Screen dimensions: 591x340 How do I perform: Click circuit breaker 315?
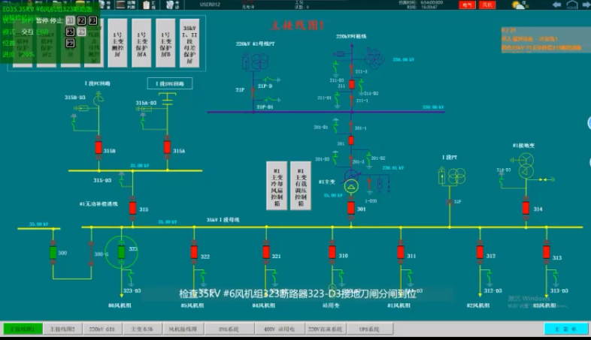tap(132, 208)
